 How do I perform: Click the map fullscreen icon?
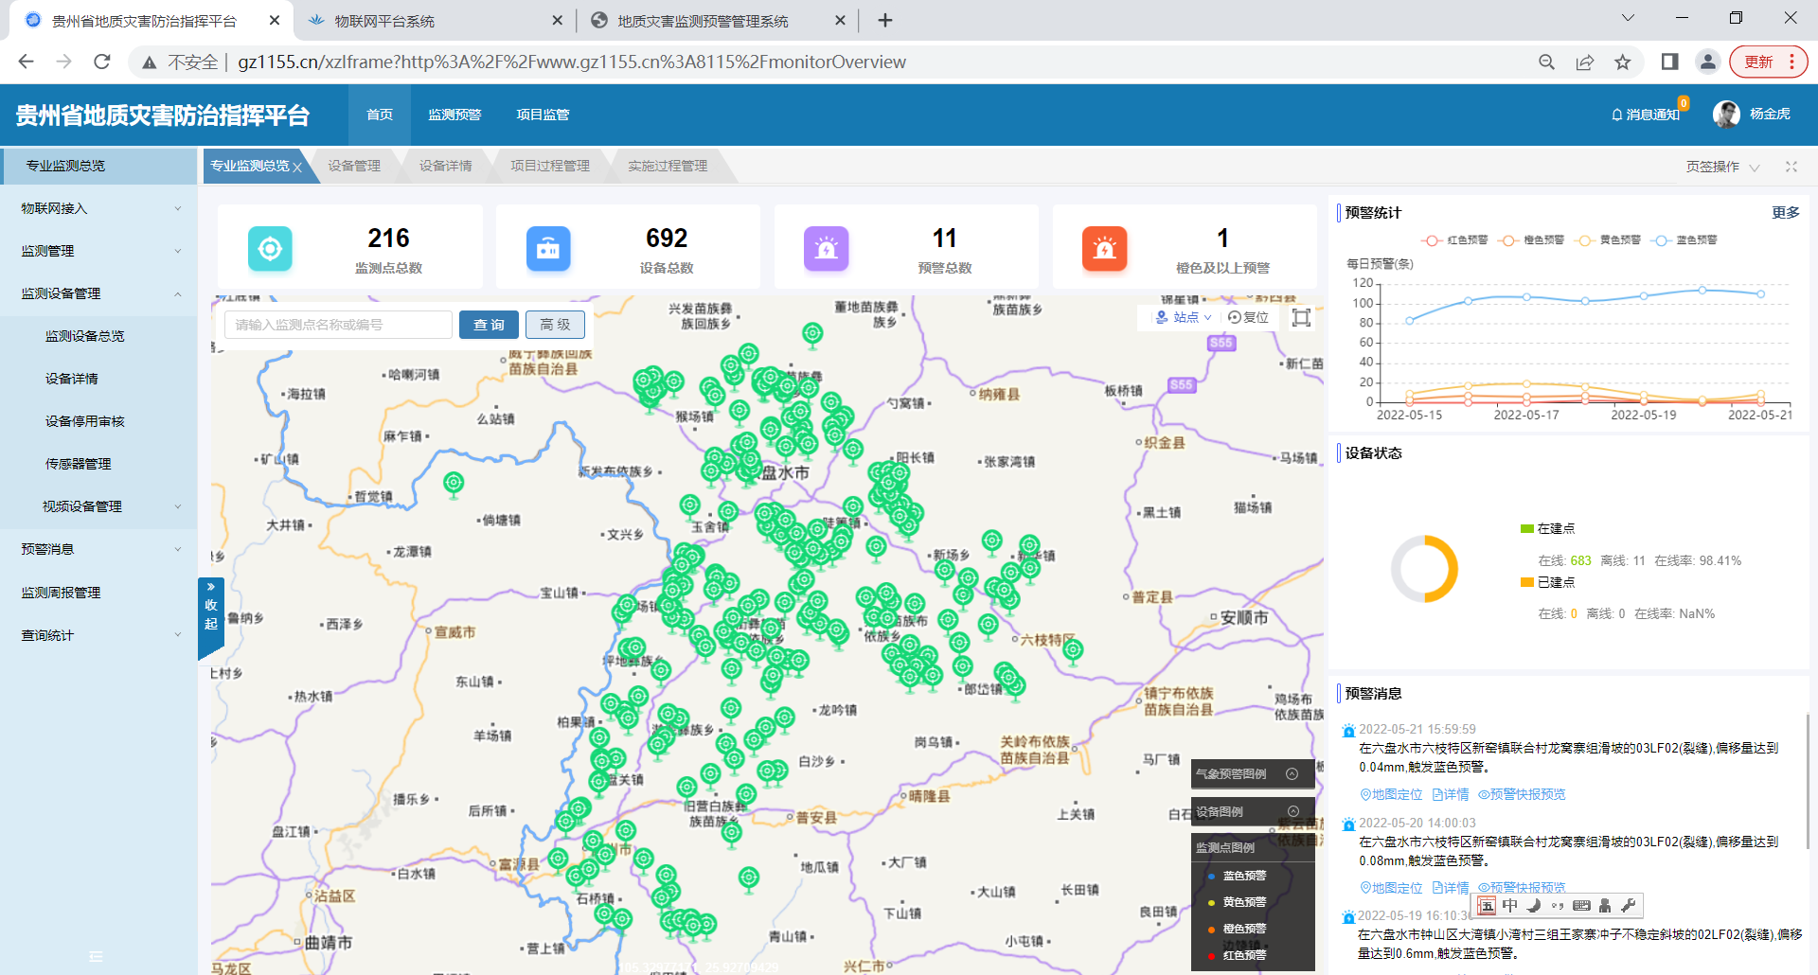point(1301,318)
